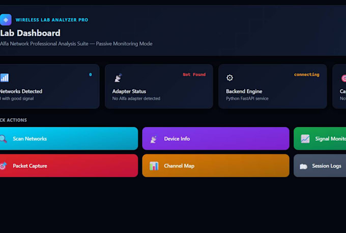
Task: Click "Python FastAPI service" text
Action: (x=247, y=98)
